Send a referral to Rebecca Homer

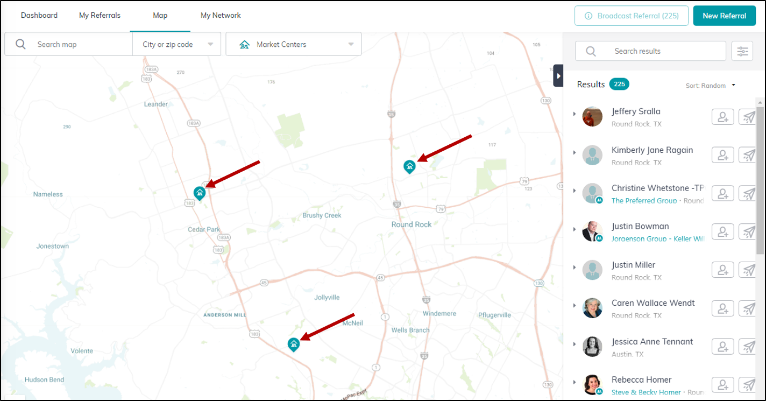click(x=749, y=385)
